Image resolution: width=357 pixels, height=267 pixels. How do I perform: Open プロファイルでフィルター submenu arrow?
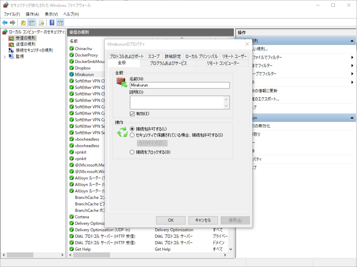coord(352,57)
